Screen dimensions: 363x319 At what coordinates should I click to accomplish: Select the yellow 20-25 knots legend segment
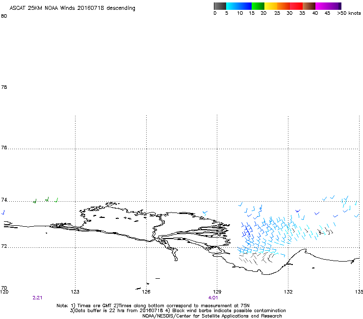(271, 6)
